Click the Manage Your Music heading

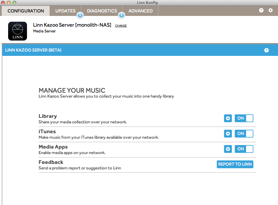(x=72, y=90)
